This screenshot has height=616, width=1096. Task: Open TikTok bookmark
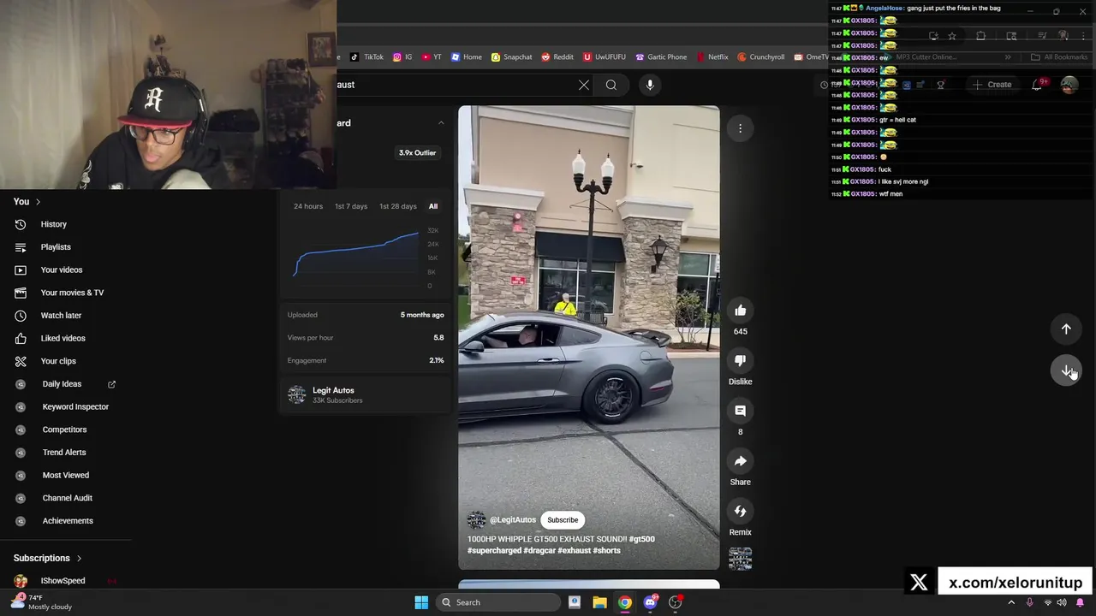tap(367, 57)
